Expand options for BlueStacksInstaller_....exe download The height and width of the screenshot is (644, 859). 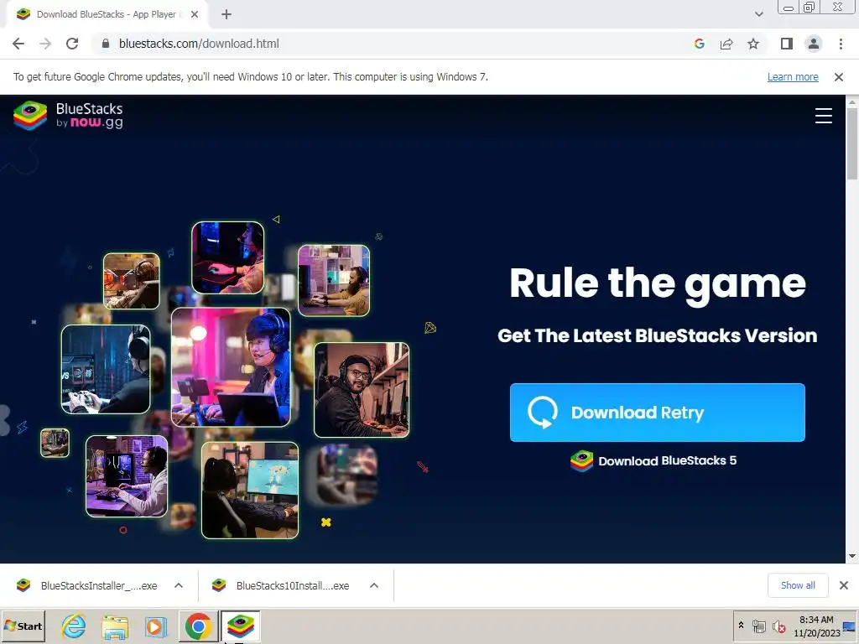(x=179, y=585)
